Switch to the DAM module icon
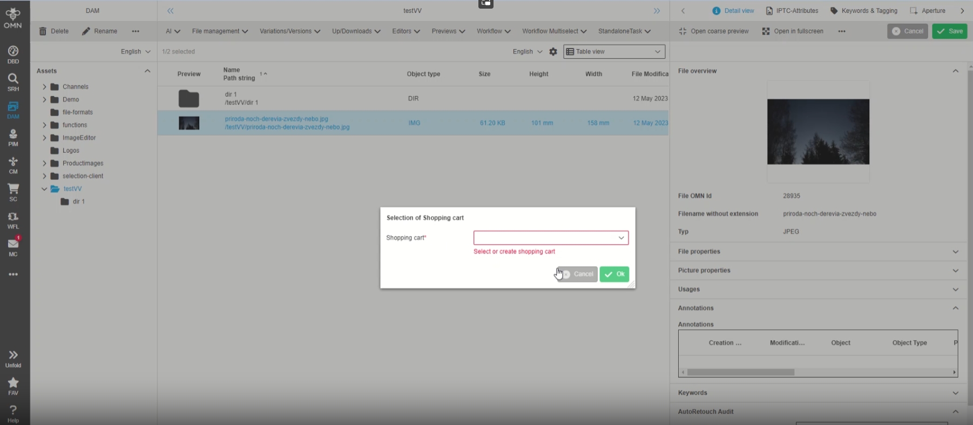This screenshot has height=425, width=973. (13, 110)
